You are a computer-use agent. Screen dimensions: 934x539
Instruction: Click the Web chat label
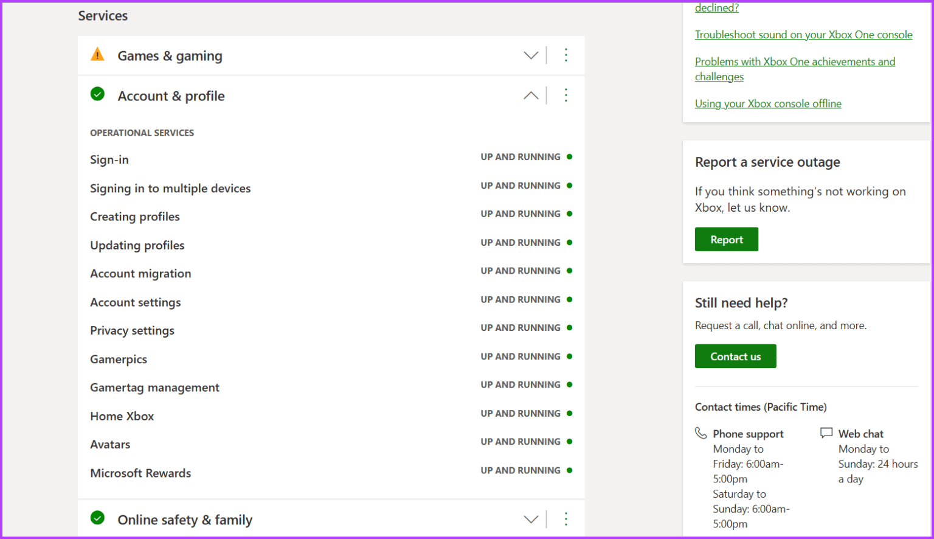[x=861, y=434]
